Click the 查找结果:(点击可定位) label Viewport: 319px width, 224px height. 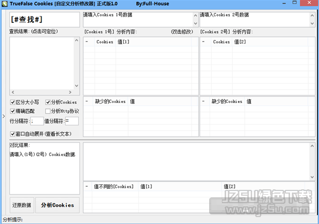click(x=34, y=31)
